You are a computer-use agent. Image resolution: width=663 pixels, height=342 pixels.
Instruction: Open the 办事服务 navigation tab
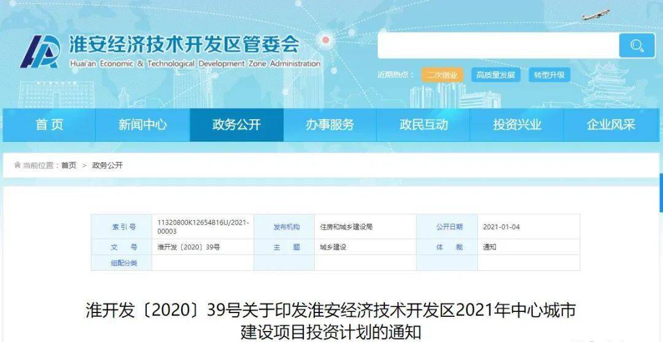(x=330, y=125)
